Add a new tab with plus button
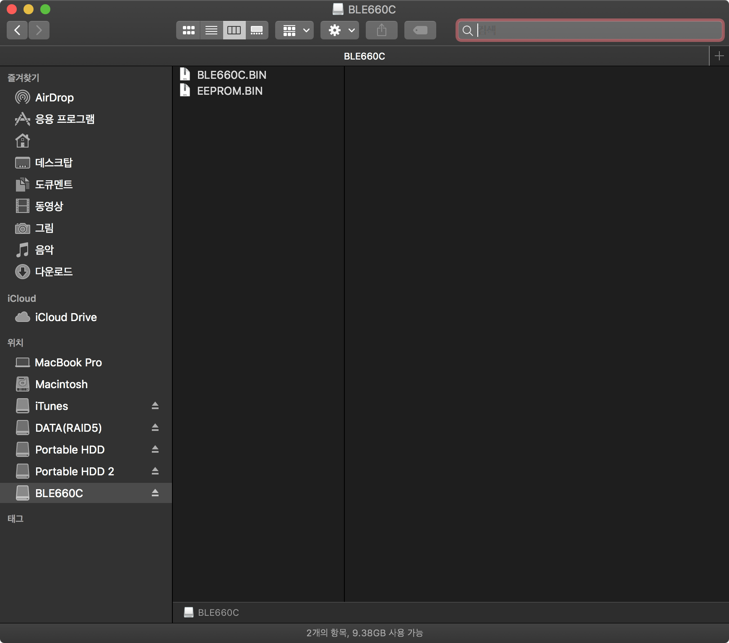This screenshot has width=729, height=643. (719, 56)
